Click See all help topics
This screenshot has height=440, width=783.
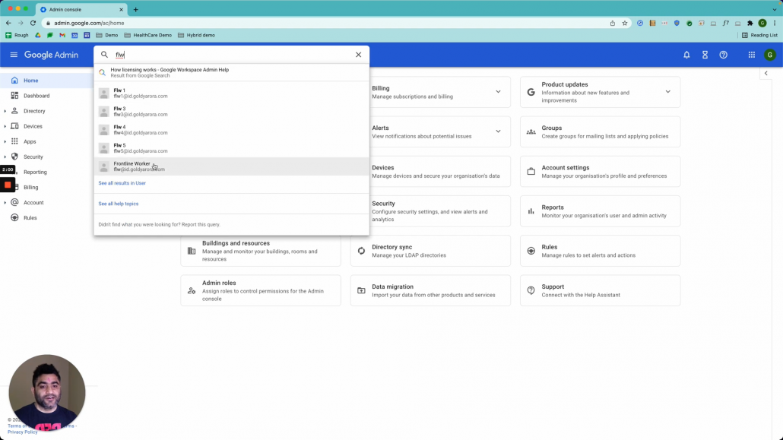119,204
